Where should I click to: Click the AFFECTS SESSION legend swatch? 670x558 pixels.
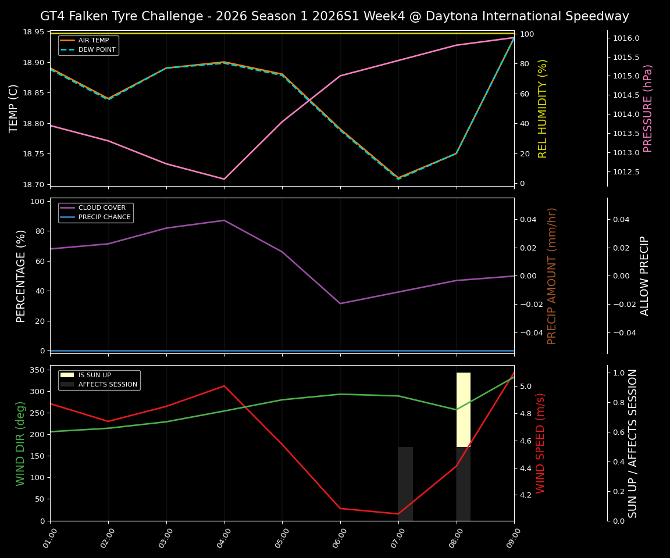click(x=67, y=385)
